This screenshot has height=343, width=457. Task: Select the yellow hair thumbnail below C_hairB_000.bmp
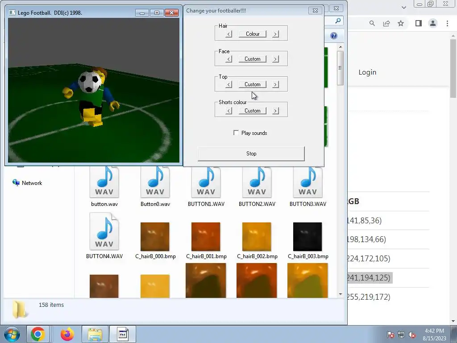(x=155, y=286)
